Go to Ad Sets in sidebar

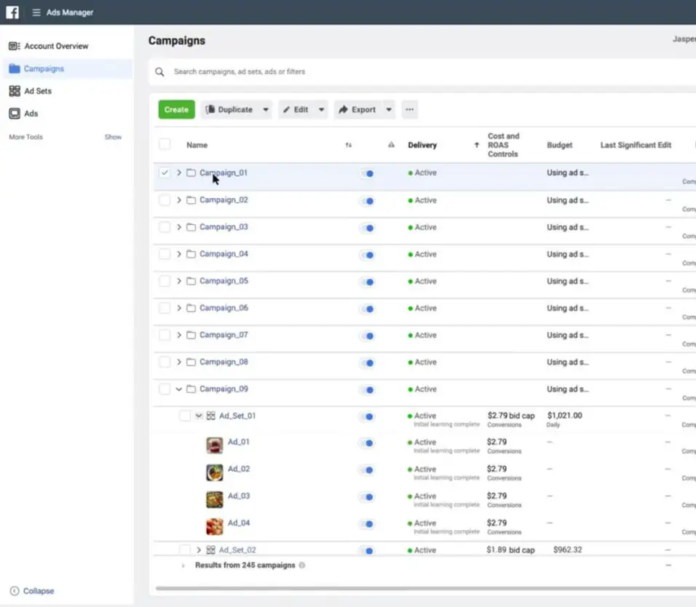(x=38, y=91)
